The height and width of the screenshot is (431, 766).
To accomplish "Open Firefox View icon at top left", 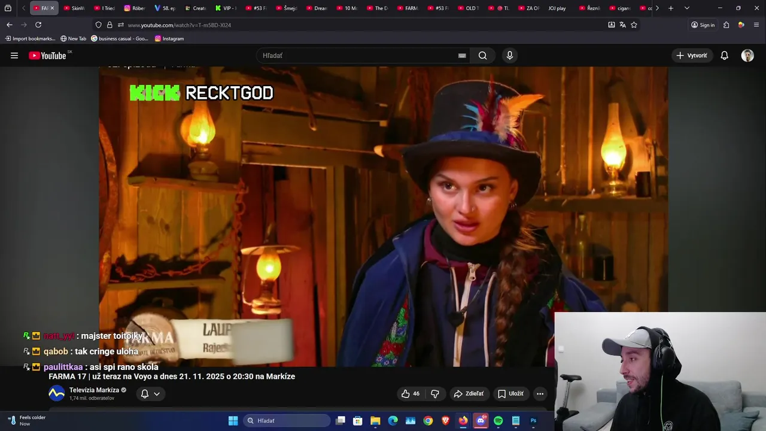I will pyautogui.click(x=8, y=8).
